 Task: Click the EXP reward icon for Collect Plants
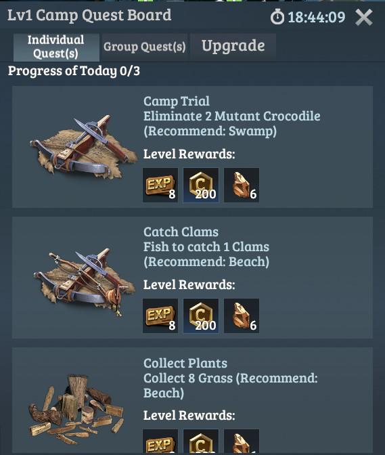point(160,442)
